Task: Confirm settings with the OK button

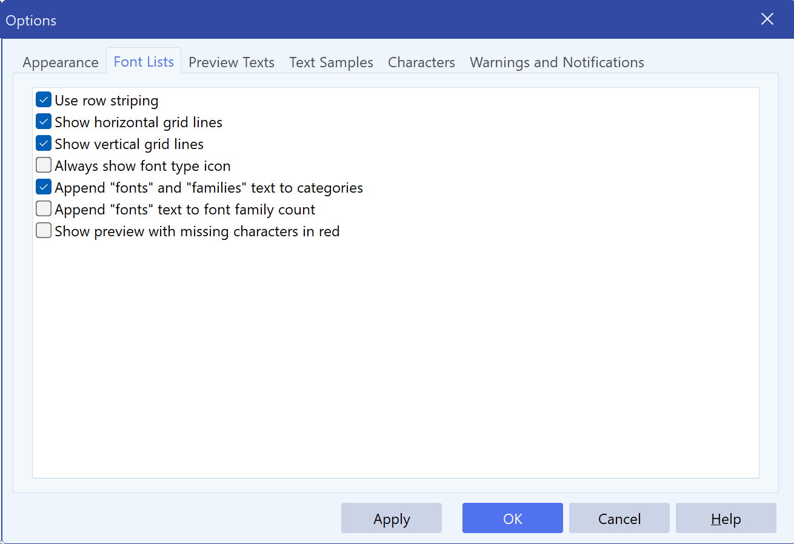Action: click(512, 519)
